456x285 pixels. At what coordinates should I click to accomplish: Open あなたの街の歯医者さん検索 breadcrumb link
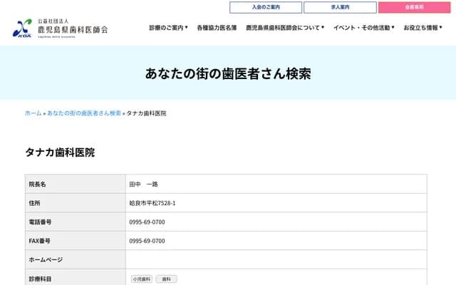click(x=84, y=113)
